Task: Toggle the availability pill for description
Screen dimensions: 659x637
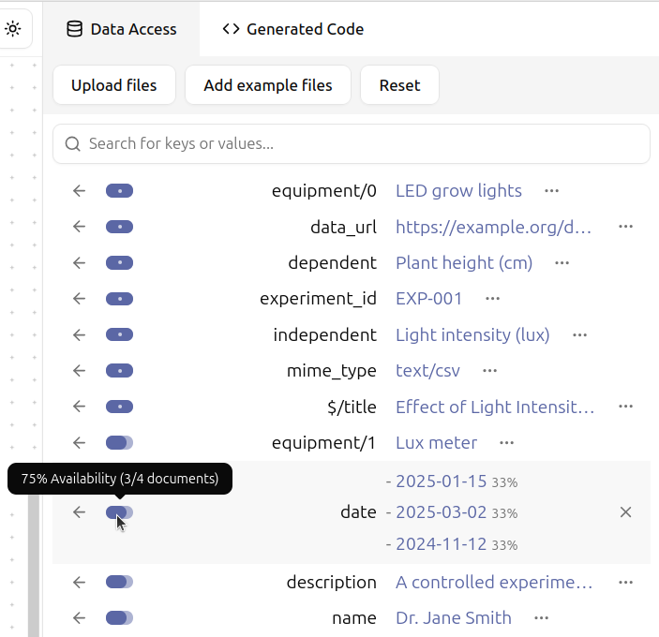Action: (119, 582)
